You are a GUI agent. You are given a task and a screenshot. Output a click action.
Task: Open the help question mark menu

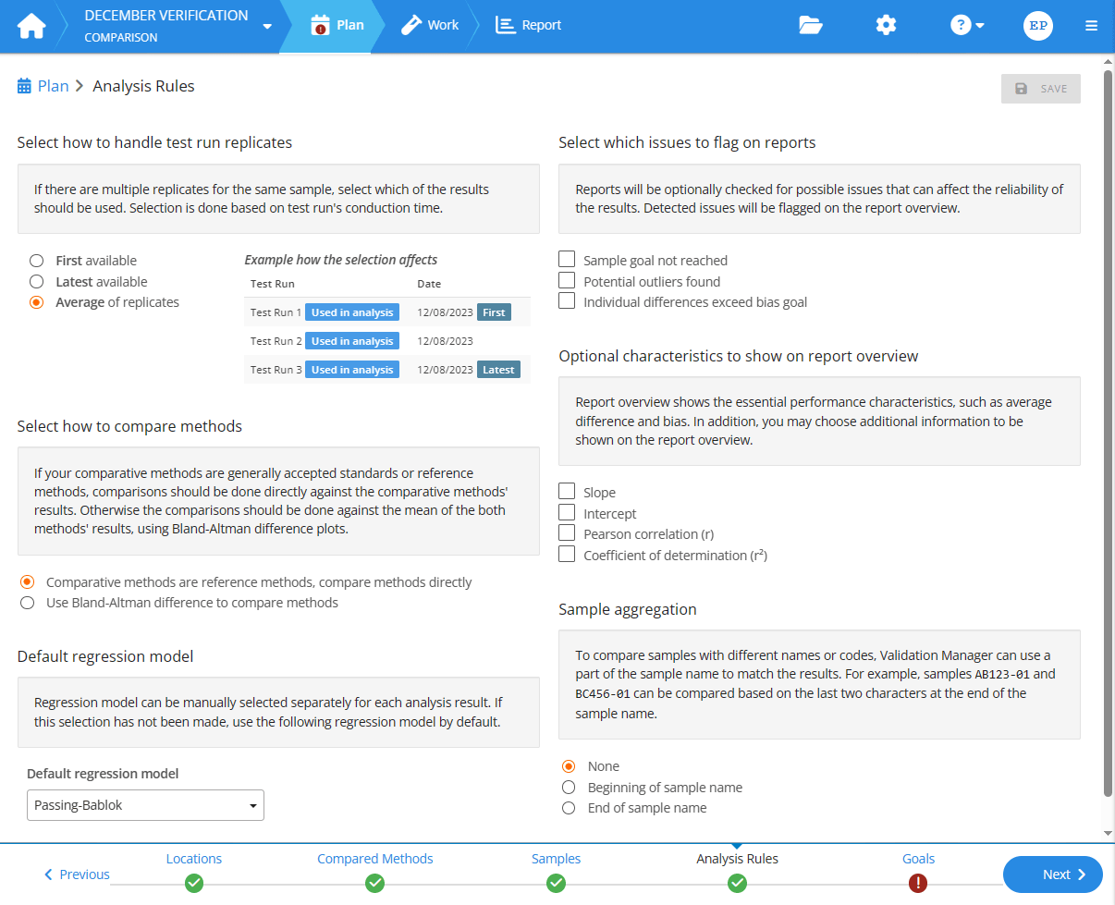(x=967, y=26)
